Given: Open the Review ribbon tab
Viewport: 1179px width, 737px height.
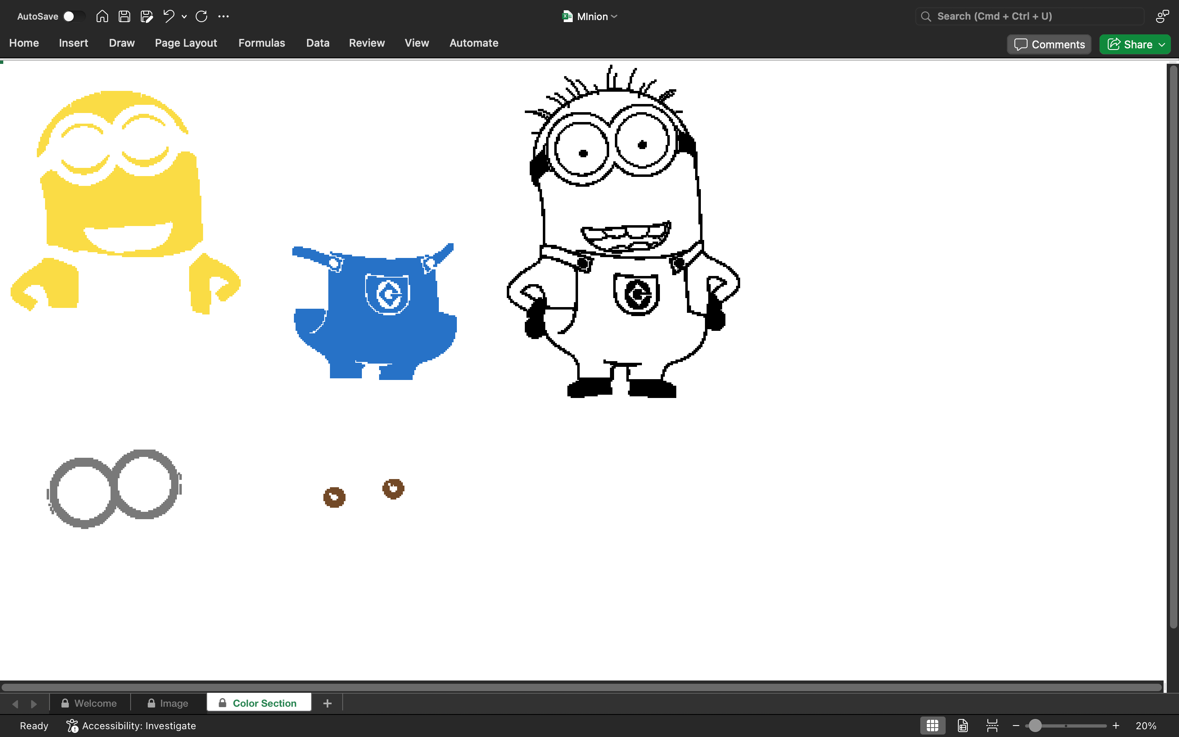Looking at the screenshot, I should [367, 43].
